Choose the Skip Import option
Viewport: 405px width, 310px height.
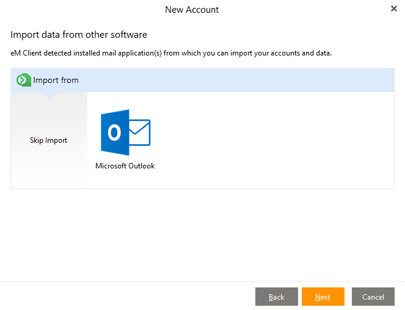[48, 140]
